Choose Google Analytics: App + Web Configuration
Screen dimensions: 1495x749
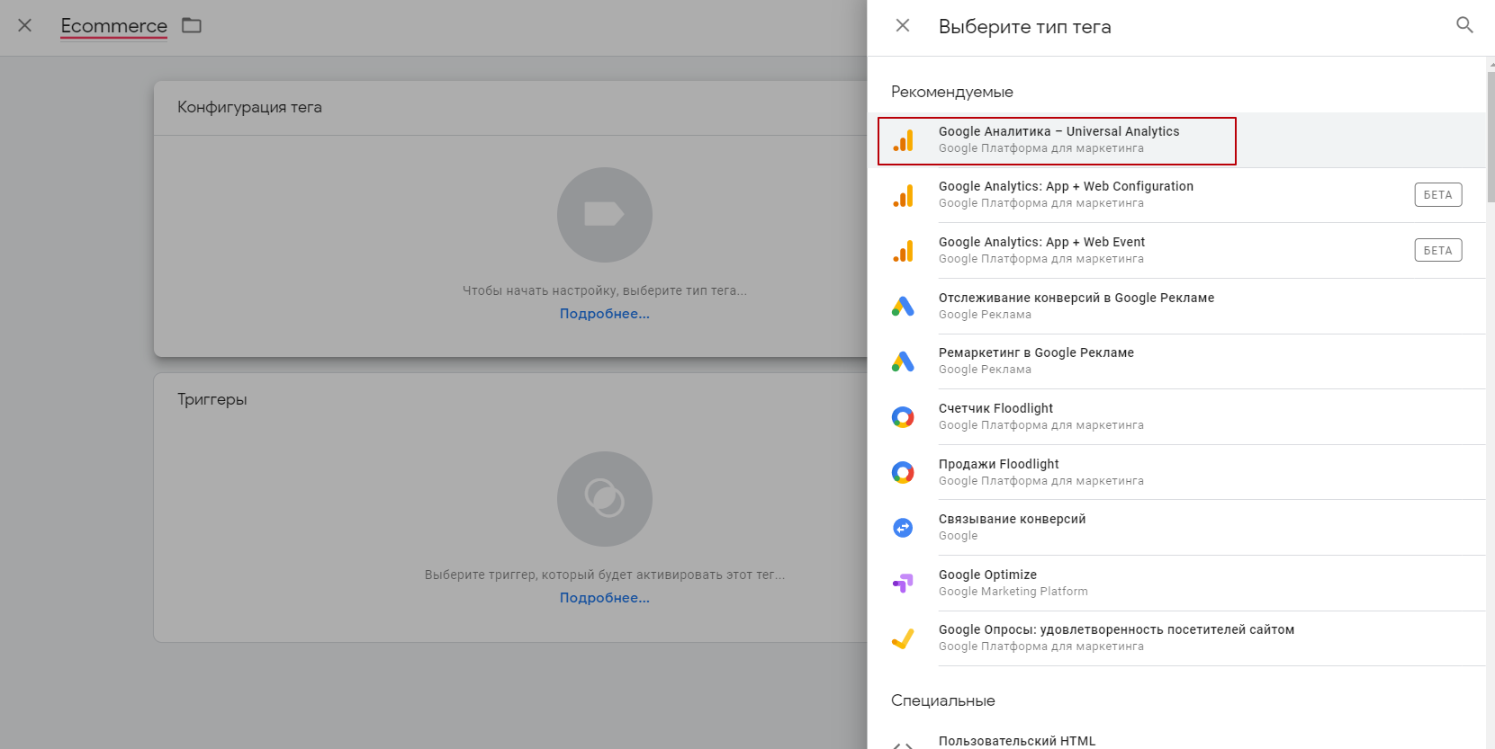[1176, 195]
